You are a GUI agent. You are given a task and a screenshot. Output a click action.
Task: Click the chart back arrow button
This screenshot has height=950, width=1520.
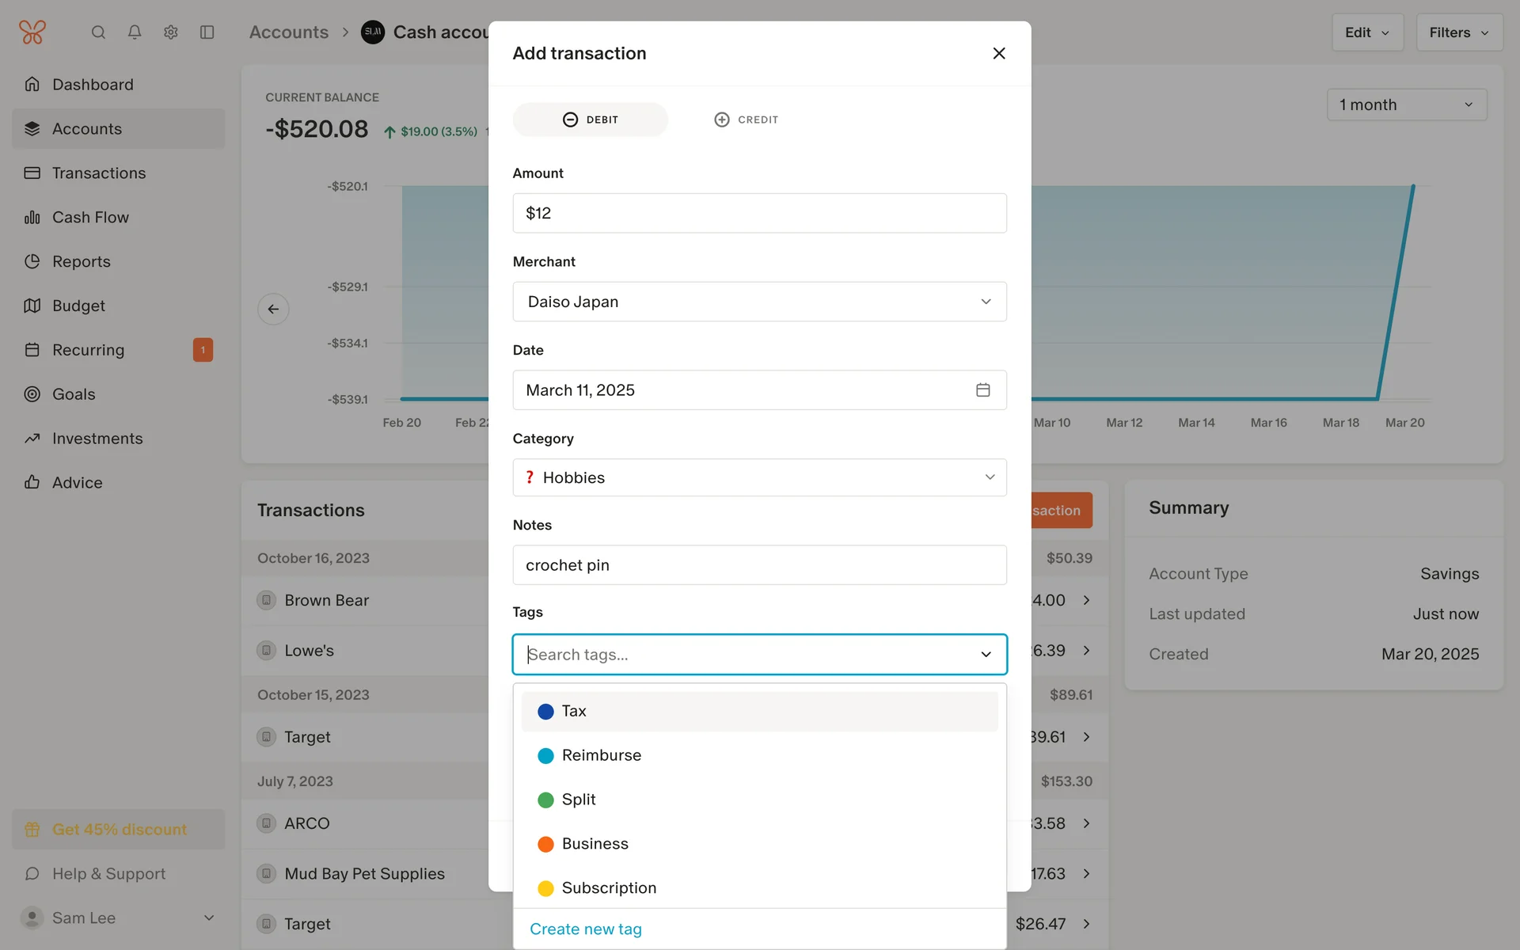[x=273, y=309]
